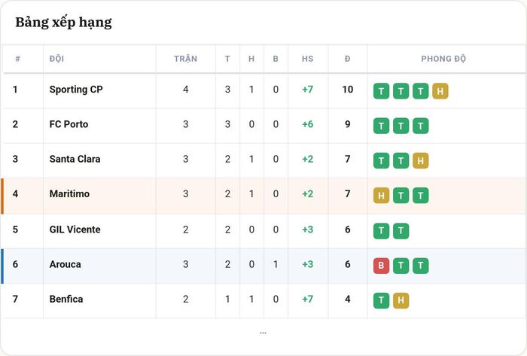The height and width of the screenshot is (356, 527).
Task: Select the highlighted Maritimo row
Action: pyautogui.click(x=263, y=196)
